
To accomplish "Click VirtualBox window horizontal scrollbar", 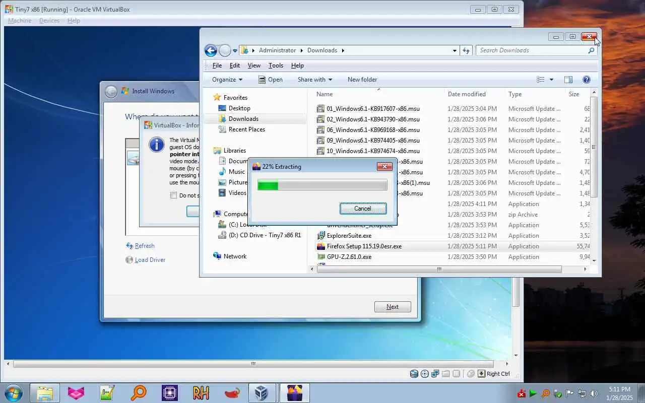I will click(253, 364).
